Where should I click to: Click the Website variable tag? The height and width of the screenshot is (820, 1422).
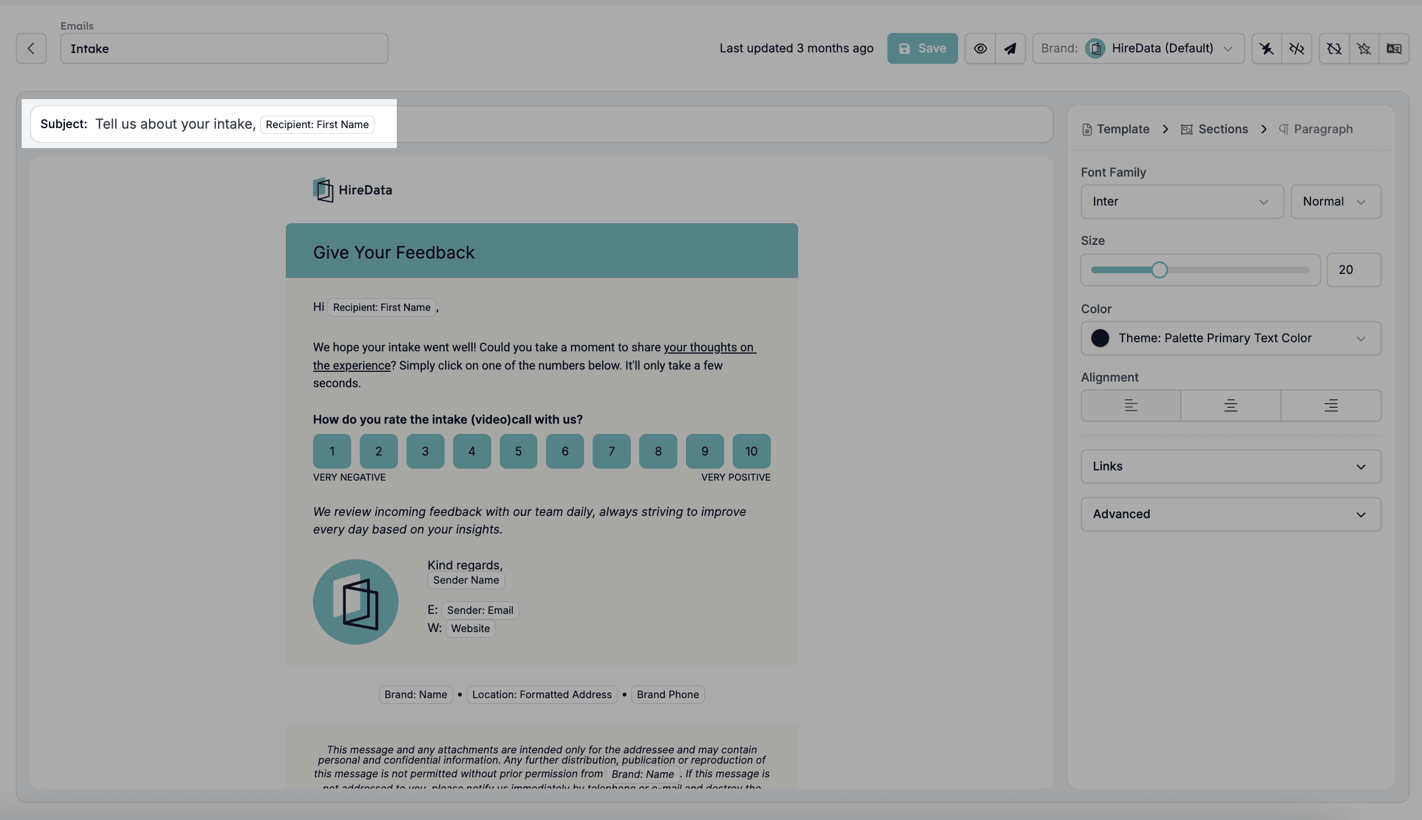(471, 629)
